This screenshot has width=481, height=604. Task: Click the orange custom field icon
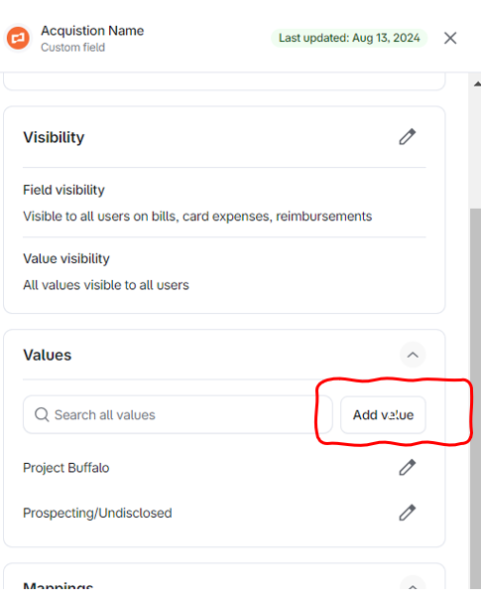18,38
